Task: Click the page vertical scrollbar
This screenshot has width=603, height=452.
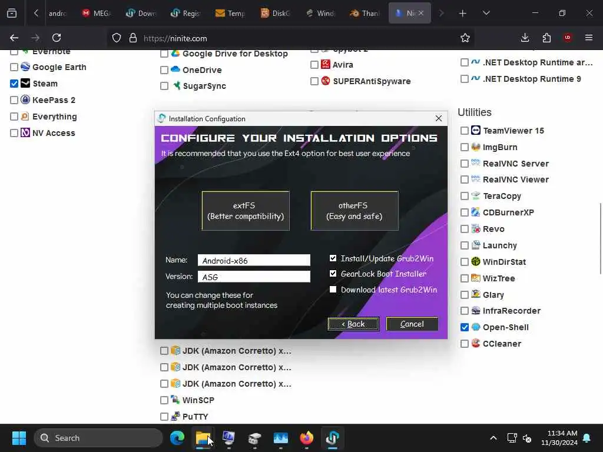Action: tap(600, 238)
